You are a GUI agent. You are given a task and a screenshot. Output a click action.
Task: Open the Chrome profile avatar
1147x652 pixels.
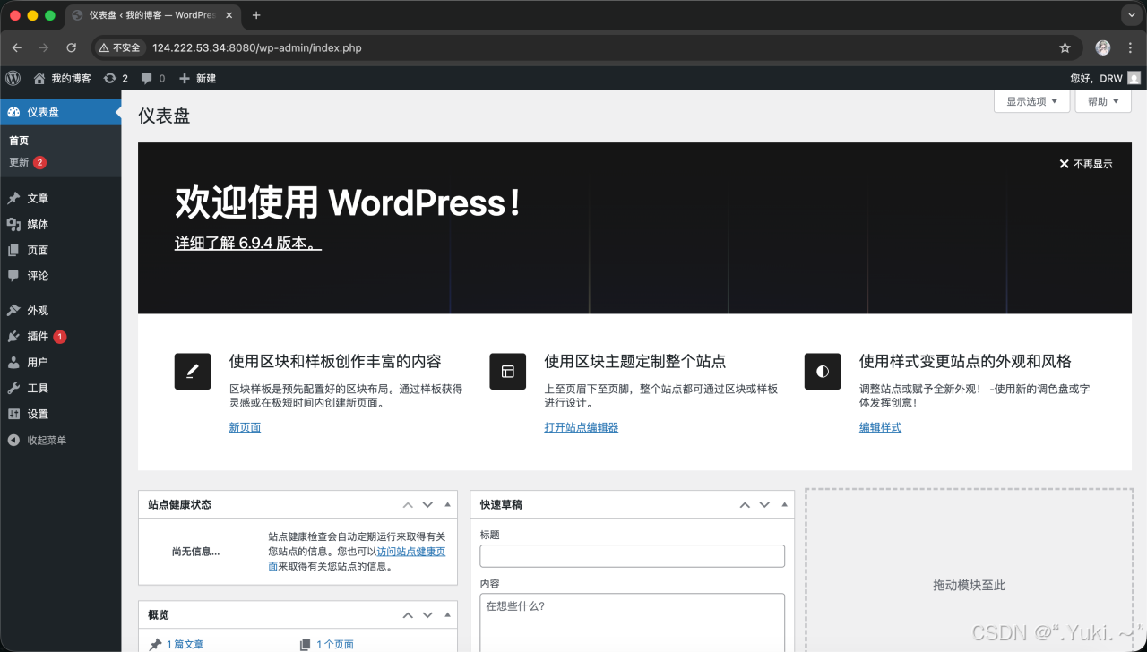tap(1103, 47)
